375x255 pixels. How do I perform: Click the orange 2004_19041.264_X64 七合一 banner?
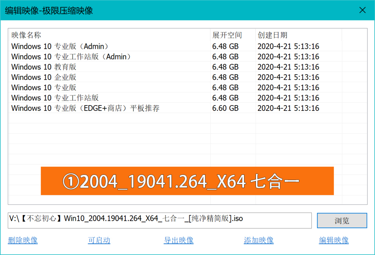click(x=187, y=181)
